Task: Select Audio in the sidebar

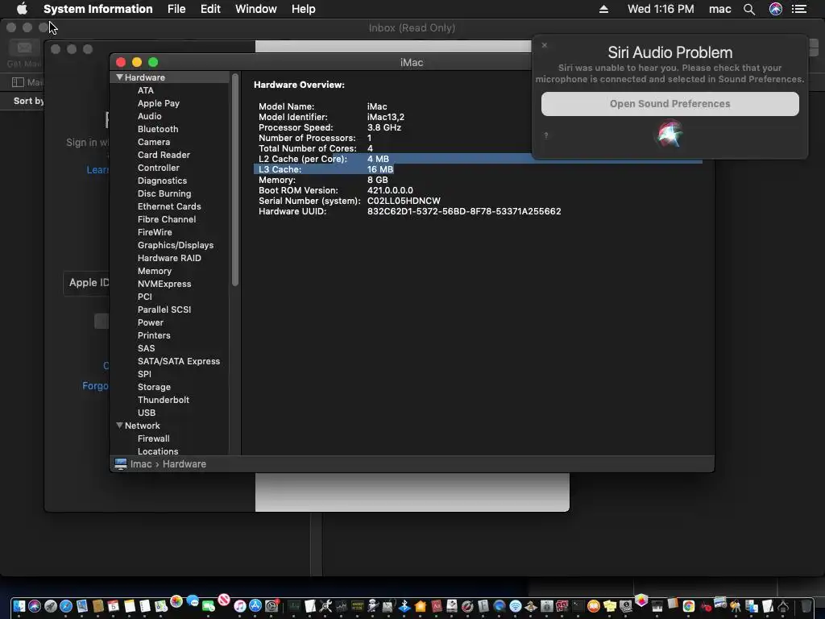Action: pos(149,116)
